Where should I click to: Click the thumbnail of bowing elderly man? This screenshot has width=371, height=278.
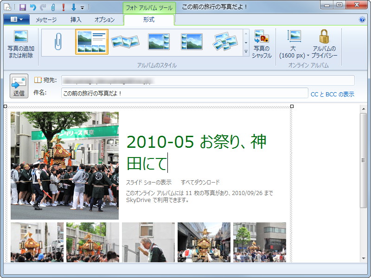(x=148, y=242)
